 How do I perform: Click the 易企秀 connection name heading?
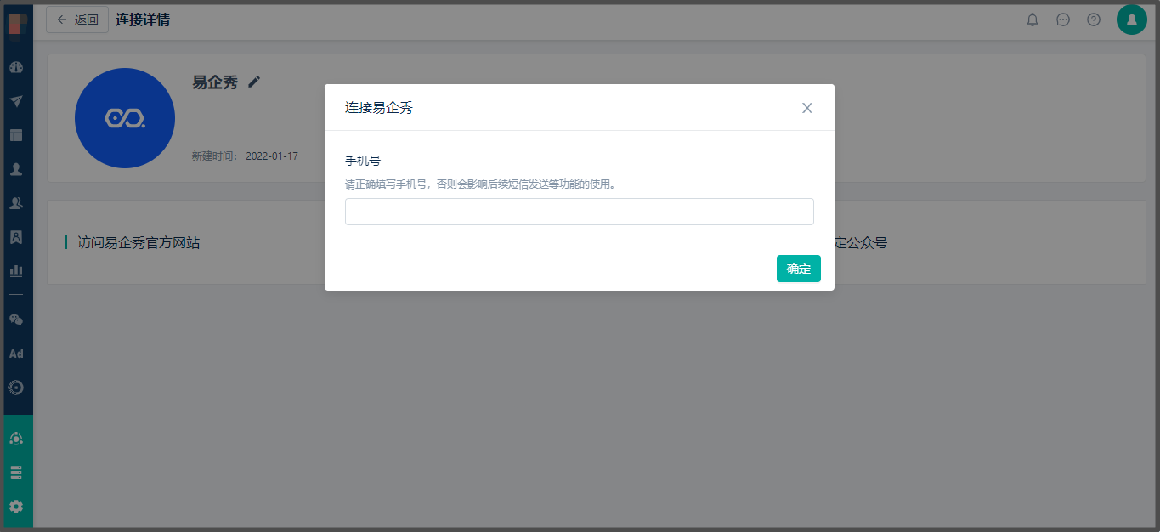[x=215, y=82]
